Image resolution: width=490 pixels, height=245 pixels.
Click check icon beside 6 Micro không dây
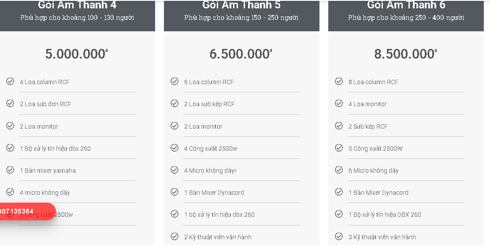coord(339,170)
